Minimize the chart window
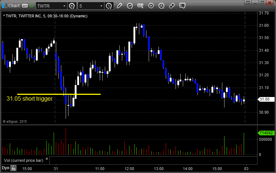The image size is (276, 173). [255, 3]
